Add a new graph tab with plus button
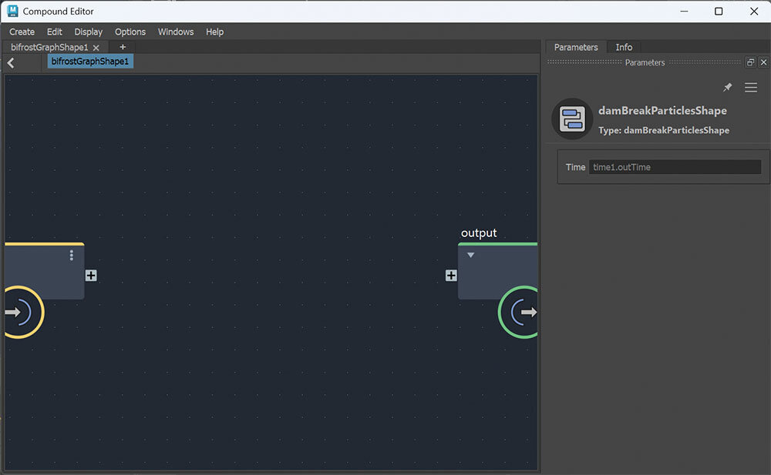 point(123,47)
